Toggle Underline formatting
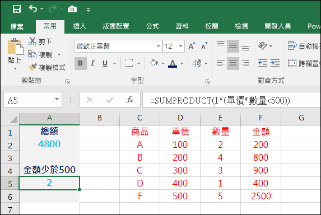This screenshot has width=321, height=215. (105, 63)
